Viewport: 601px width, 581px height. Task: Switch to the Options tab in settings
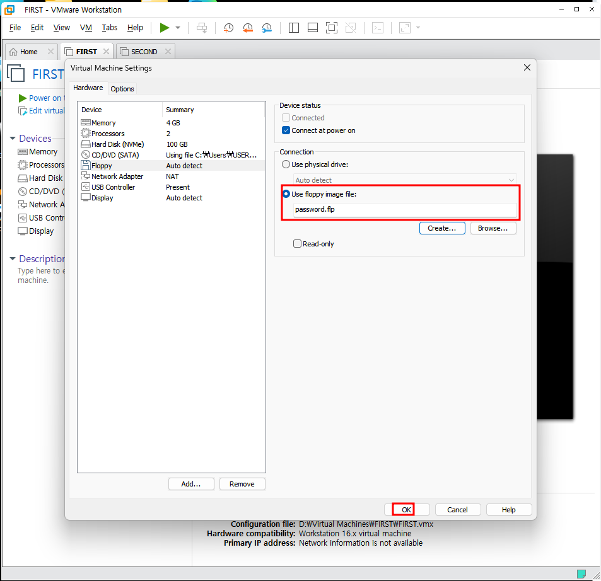[x=122, y=89]
